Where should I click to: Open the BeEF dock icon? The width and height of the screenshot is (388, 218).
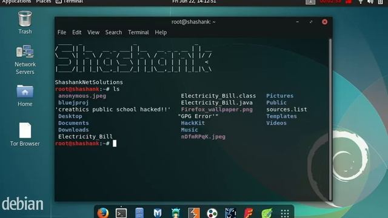coord(230,213)
